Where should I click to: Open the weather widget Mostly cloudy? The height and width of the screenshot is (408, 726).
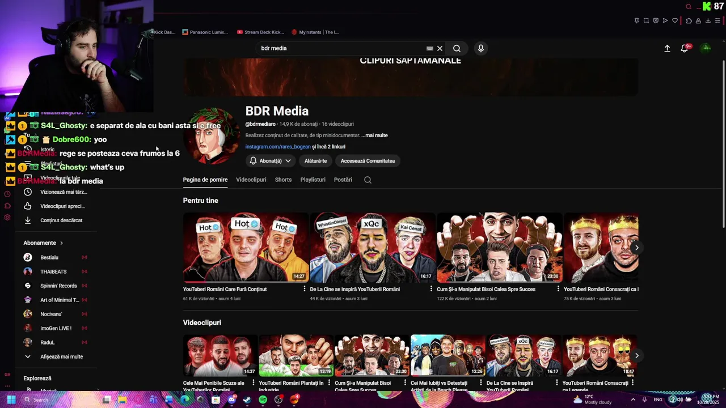[592, 399]
